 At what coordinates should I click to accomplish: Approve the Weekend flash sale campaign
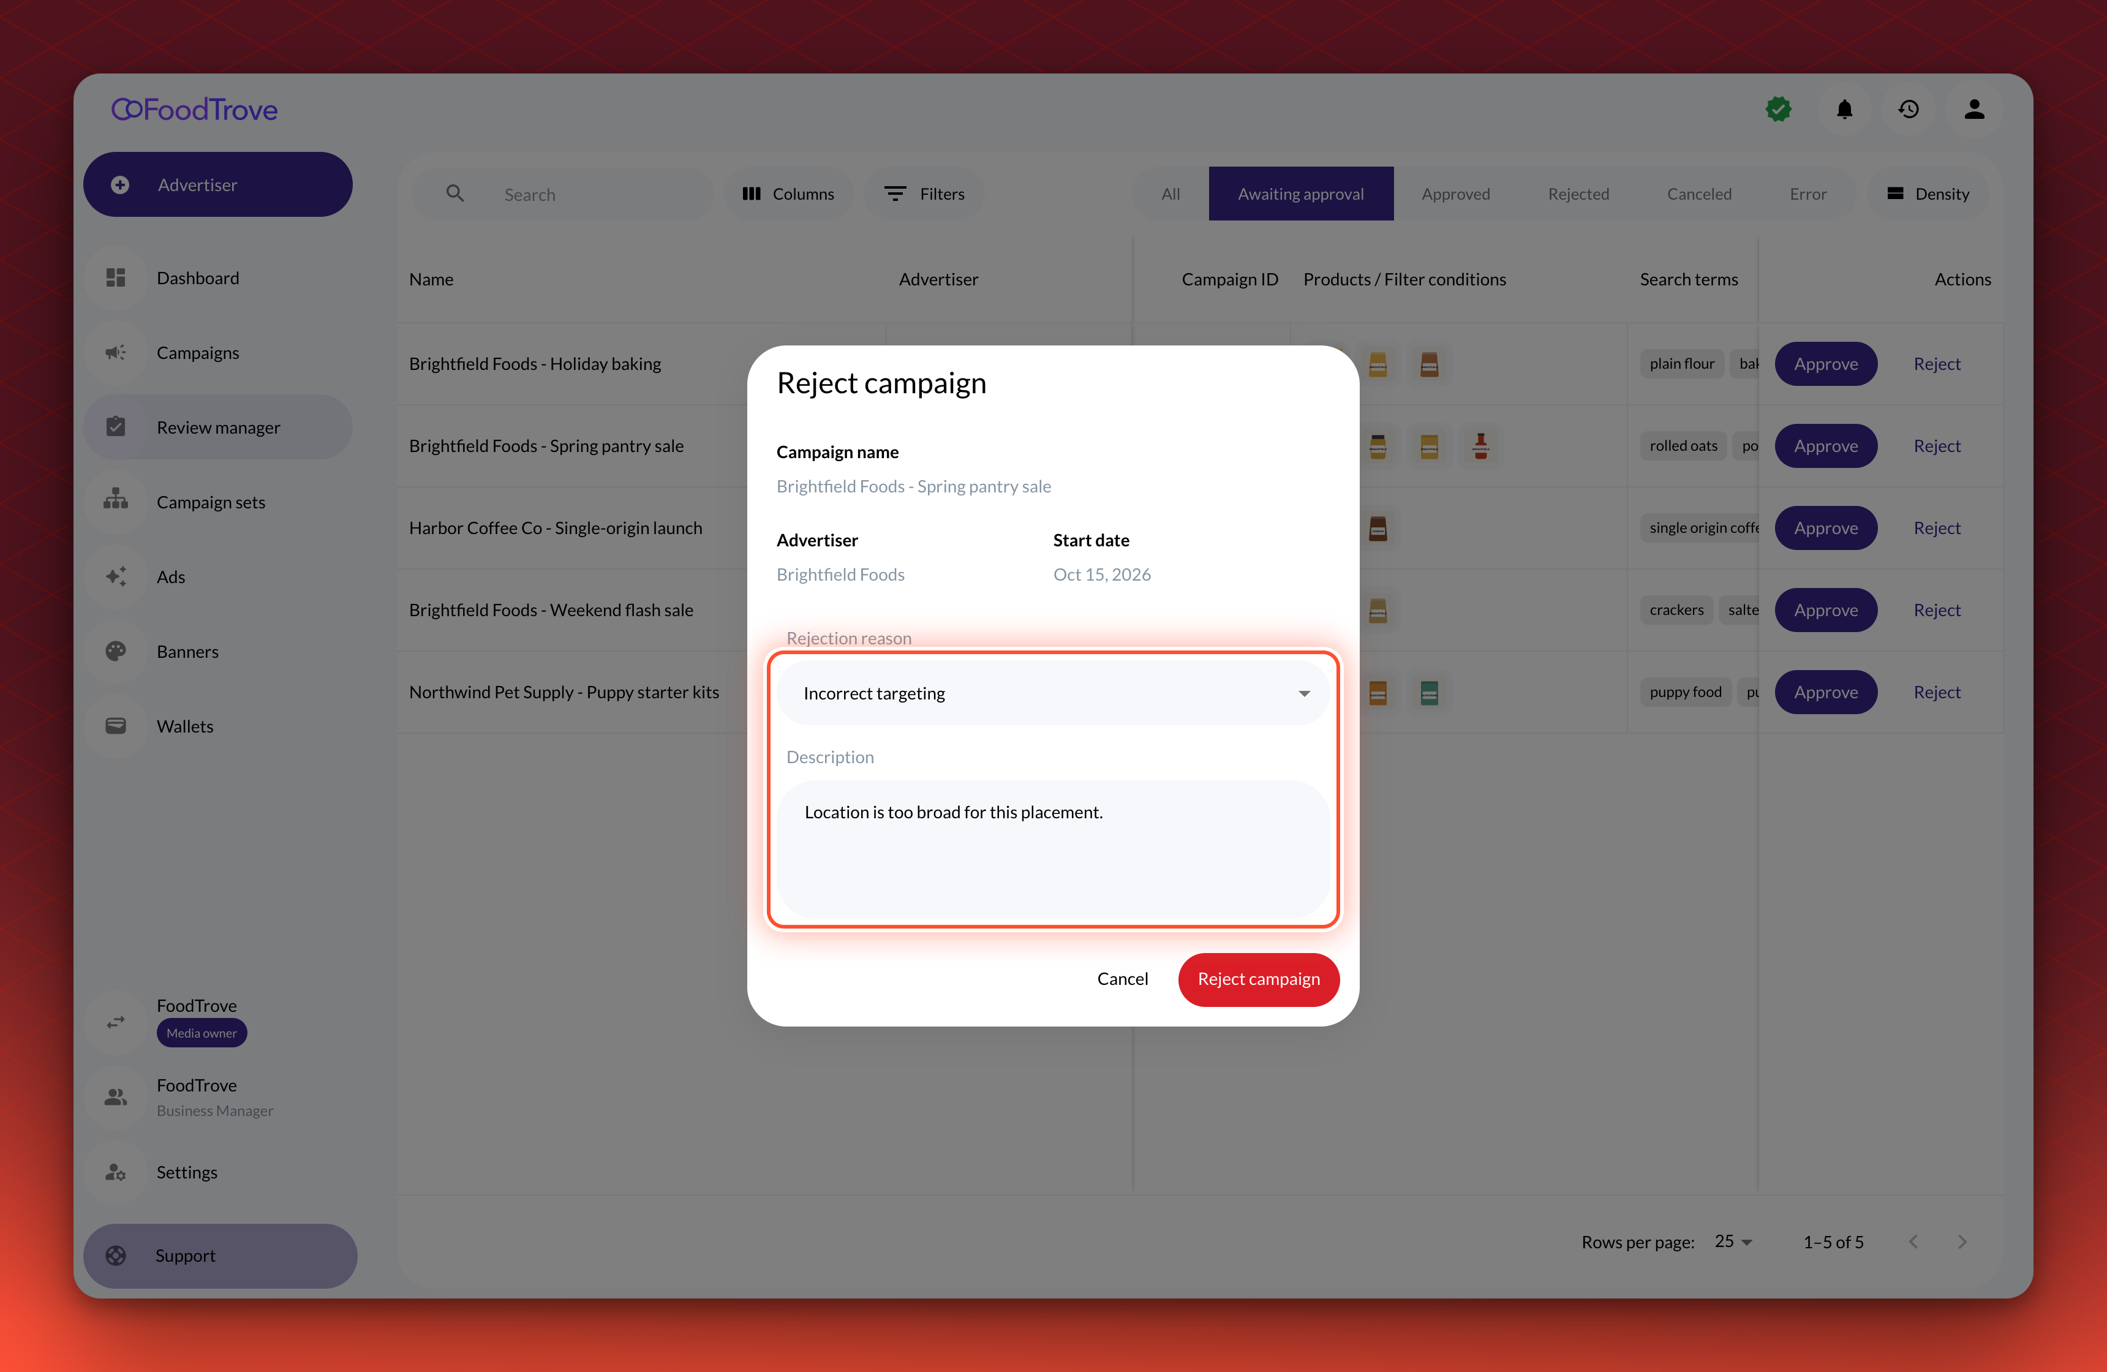(x=1825, y=610)
